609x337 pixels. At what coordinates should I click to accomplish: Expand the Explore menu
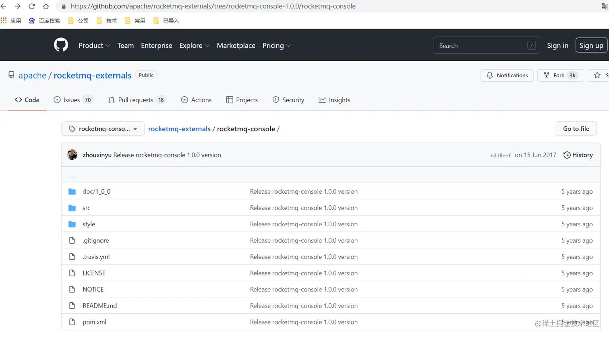(x=195, y=45)
